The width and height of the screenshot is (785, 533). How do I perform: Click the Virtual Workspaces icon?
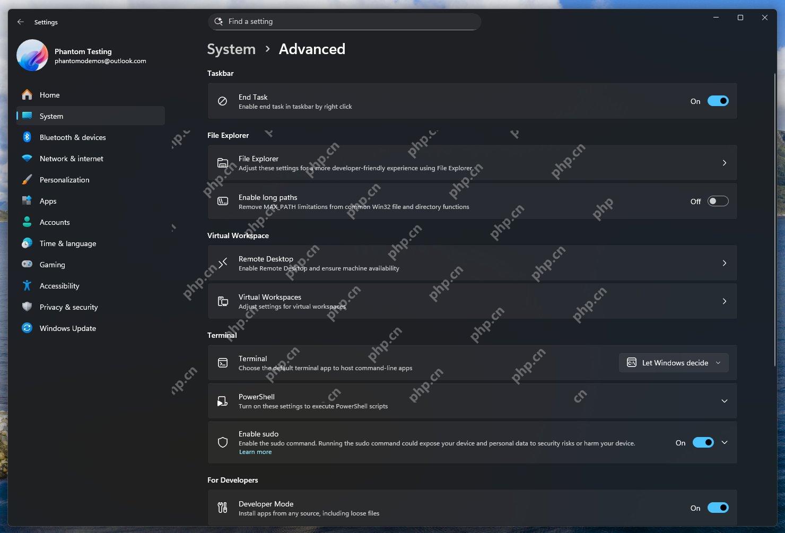pos(223,301)
